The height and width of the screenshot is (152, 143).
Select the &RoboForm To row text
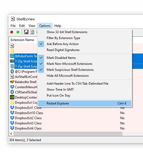click(x=26, y=56)
